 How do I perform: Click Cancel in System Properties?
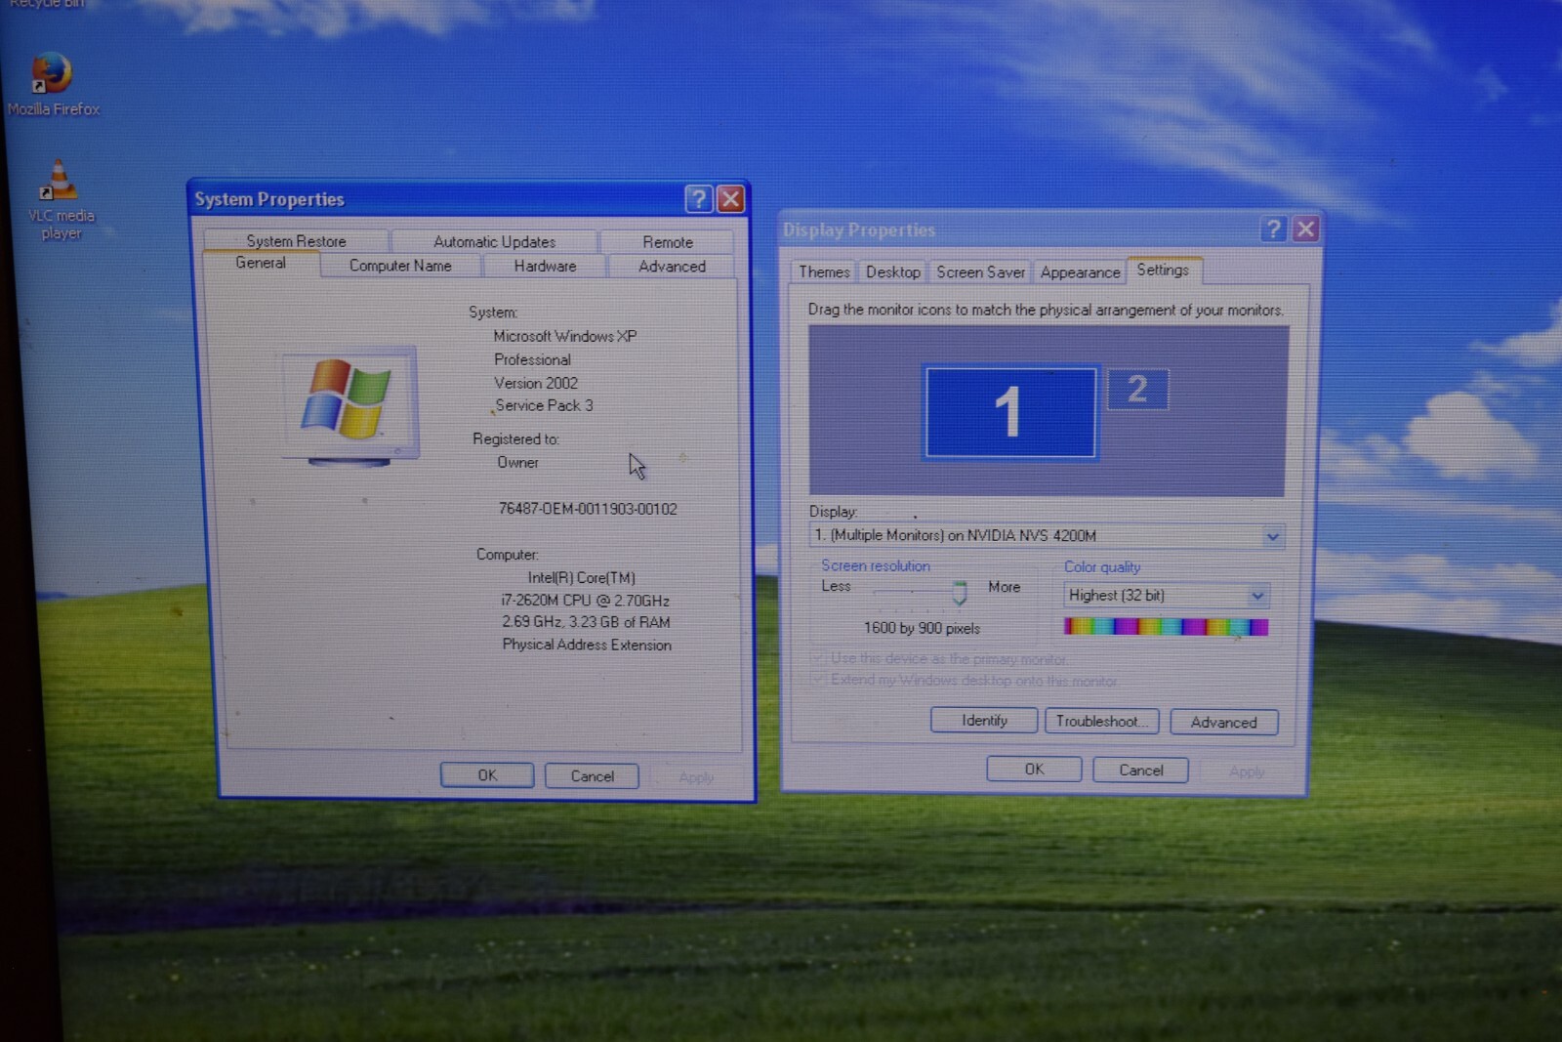click(x=592, y=776)
